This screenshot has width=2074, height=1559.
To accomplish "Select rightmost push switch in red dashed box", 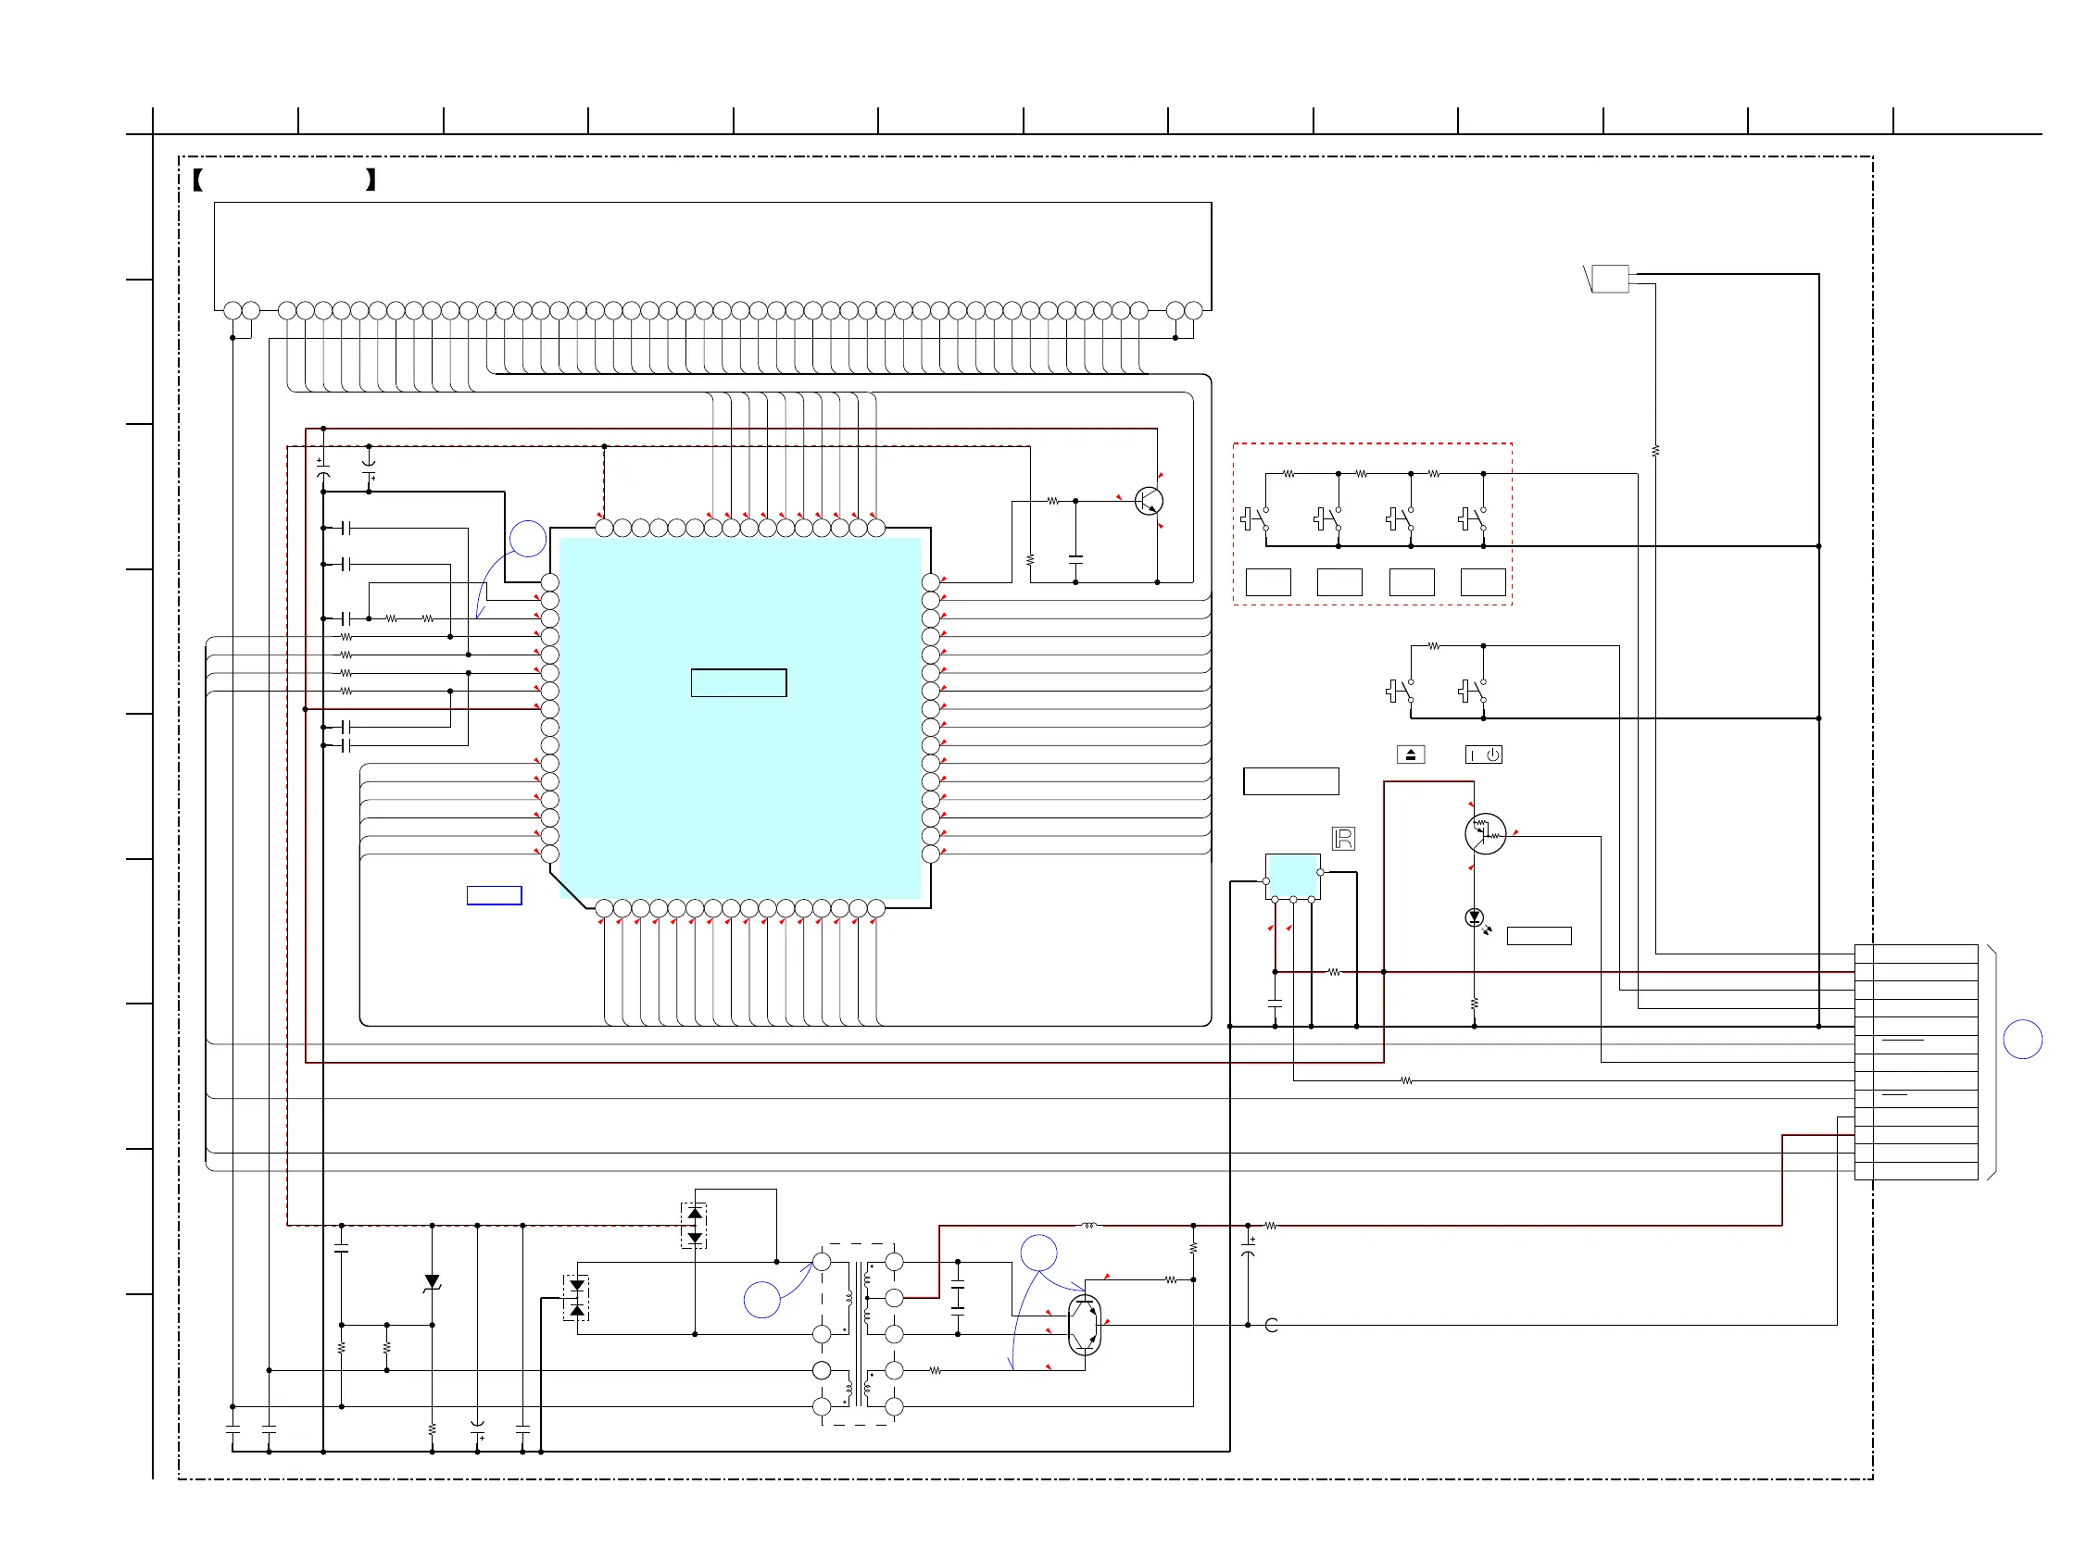I will coord(1472,519).
